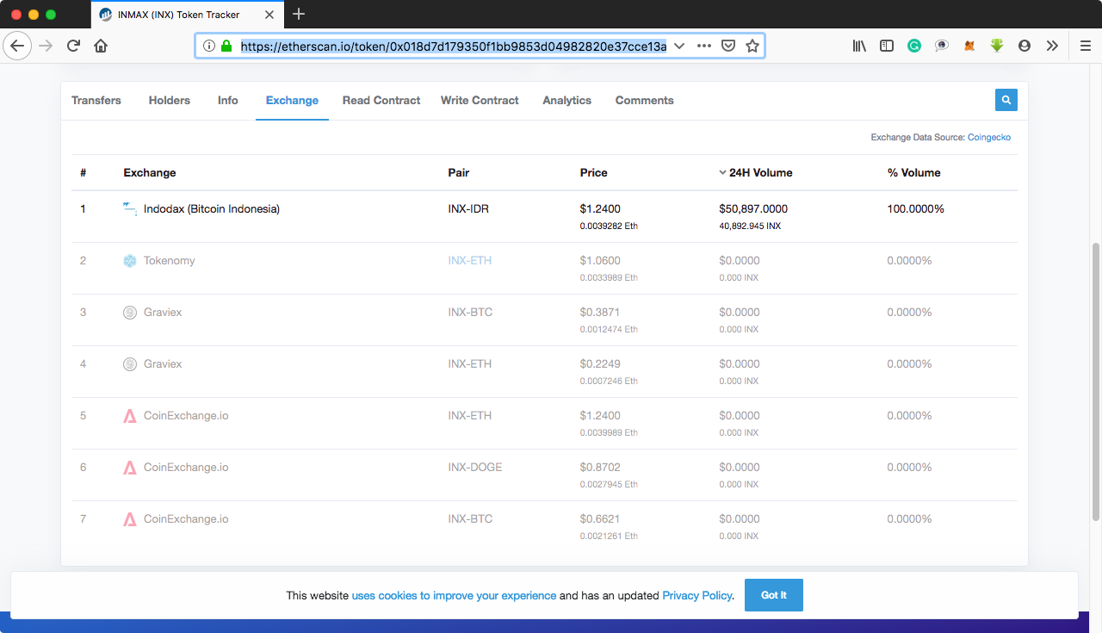Image resolution: width=1102 pixels, height=633 pixels.
Task: Click CoinExchange.io name in row 7
Action: [x=186, y=518]
